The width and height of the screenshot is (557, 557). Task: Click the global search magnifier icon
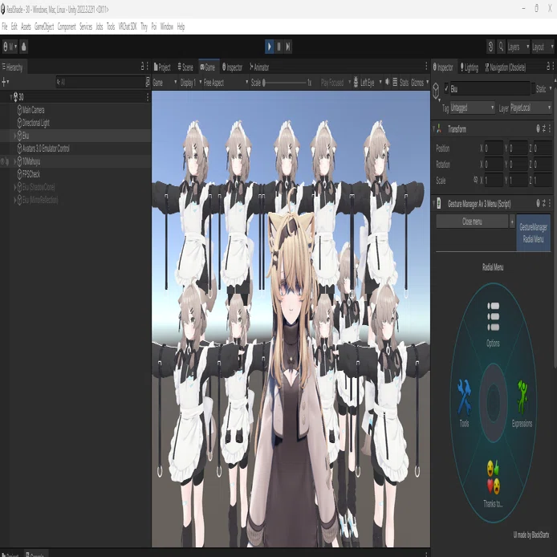501,47
